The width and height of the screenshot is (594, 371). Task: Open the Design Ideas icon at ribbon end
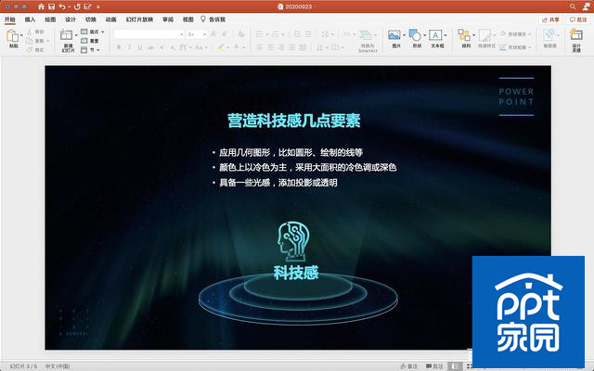pos(576,35)
